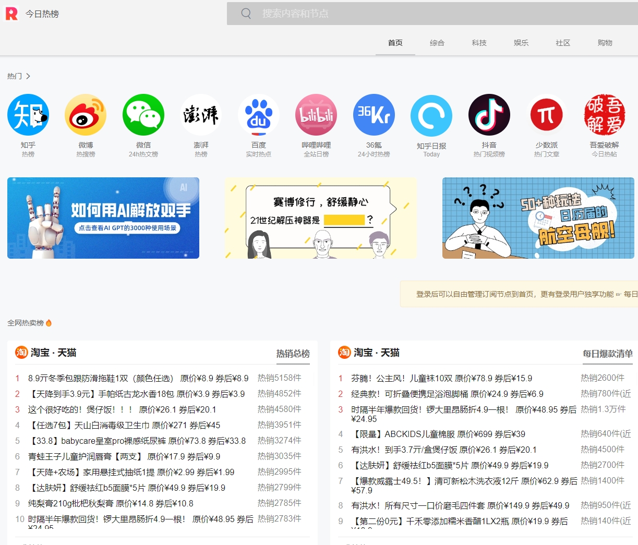
Task: Click the 热销4852件 sales count
Action: pyautogui.click(x=279, y=393)
